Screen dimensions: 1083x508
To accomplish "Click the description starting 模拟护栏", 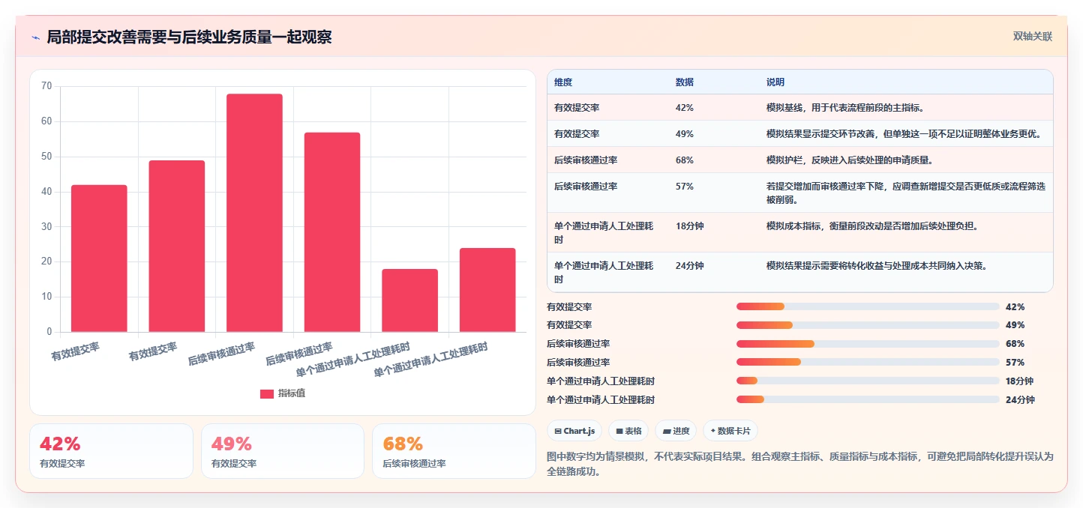I will 850,160.
